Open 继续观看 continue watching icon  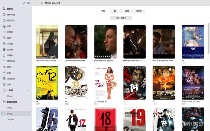4,15
